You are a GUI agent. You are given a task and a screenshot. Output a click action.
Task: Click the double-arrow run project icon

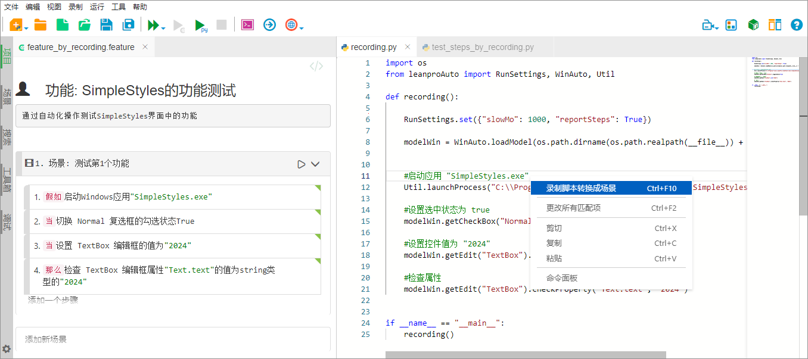(154, 25)
